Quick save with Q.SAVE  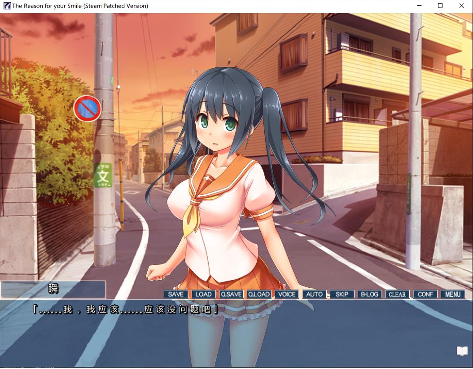tap(231, 294)
